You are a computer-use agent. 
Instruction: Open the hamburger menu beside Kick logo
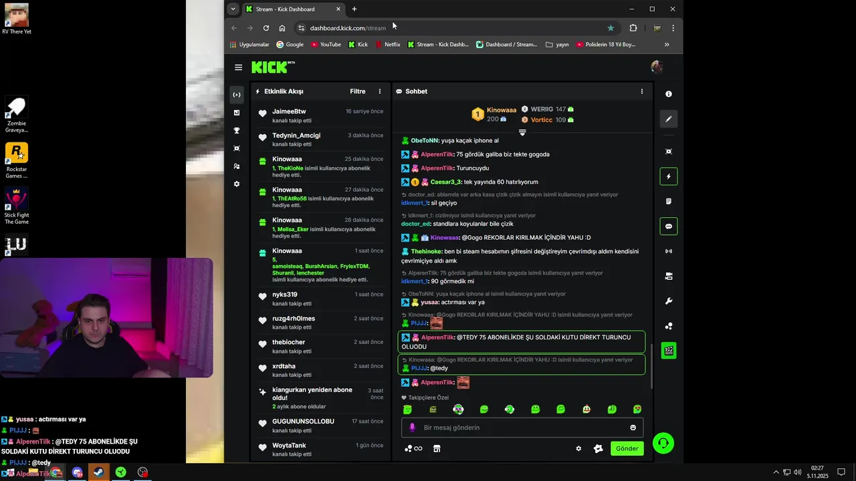coord(238,67)
